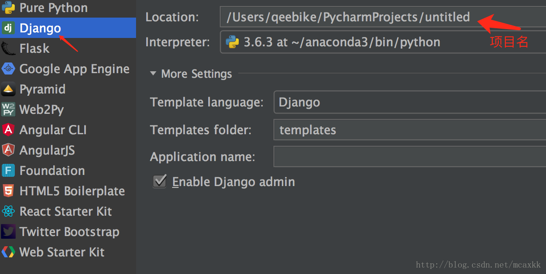Pick AngularJS project type
546x274 pixels.
pyautogui.click(x=47, y=150)
